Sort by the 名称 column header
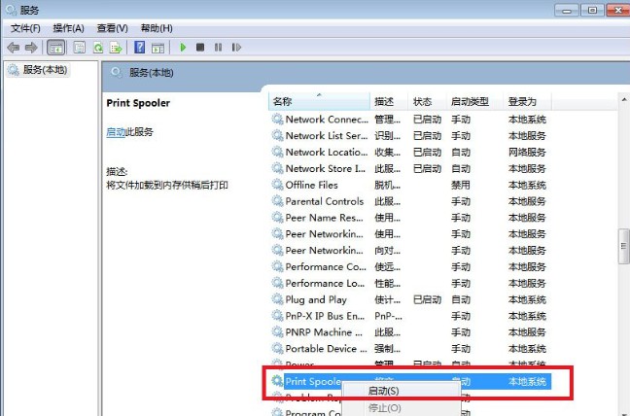 click(282, 101)
